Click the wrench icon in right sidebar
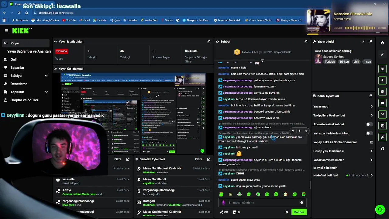The width and height of the screenshot is (389, 219). coord(382,137)
